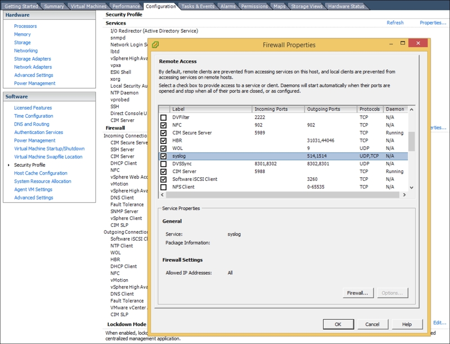This screenshot has width=450, height=344.
Task: Minimize the Firewall Properties dialog
Action: [391, 44]
